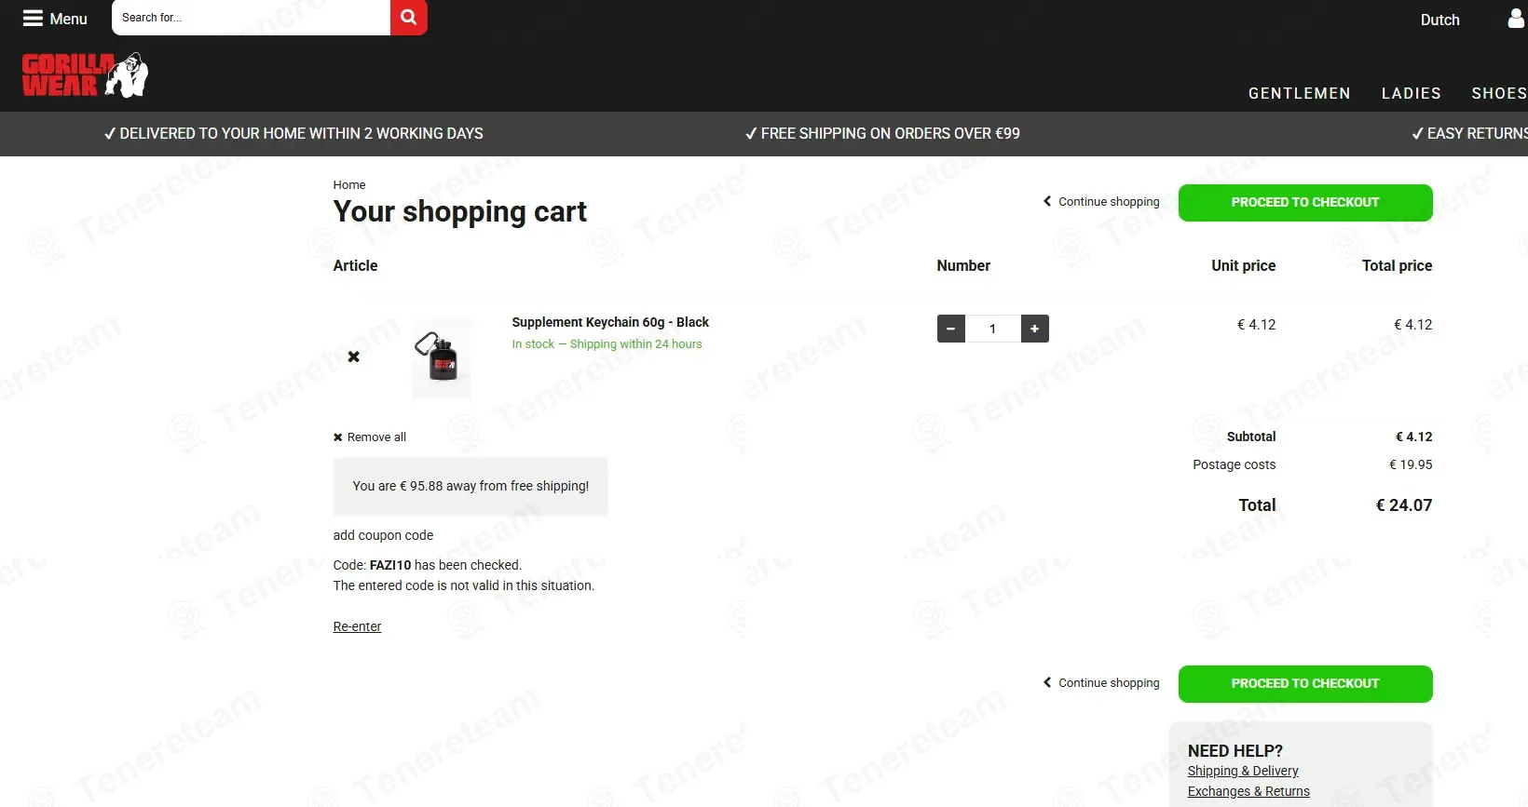The image size is (1528, 807).
Task: Click top Continue shopping link
Action: 1101,202
